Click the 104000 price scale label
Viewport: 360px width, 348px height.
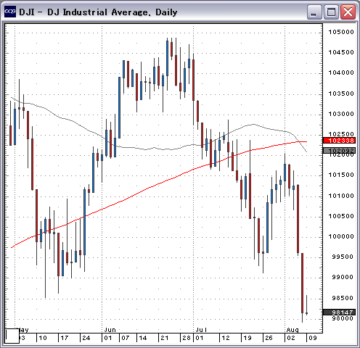click(341, 72)
